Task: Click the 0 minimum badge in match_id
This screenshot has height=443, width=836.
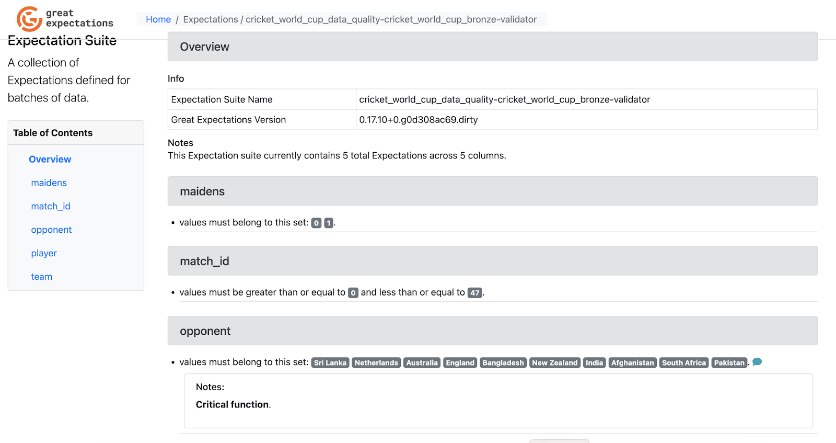Action: [x=353, y=293]
